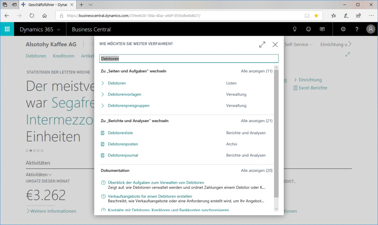Image resolution: width=378 pixels, height=225 pixels.
Task: Close the search dialog with X
Action: coord(275,44)
